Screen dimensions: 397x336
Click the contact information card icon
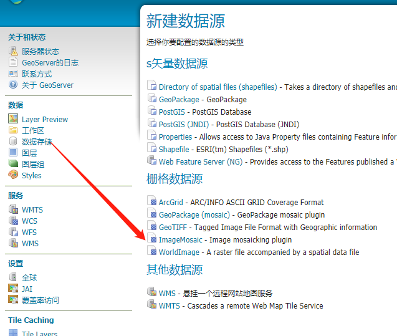click(x=13, y=74)
